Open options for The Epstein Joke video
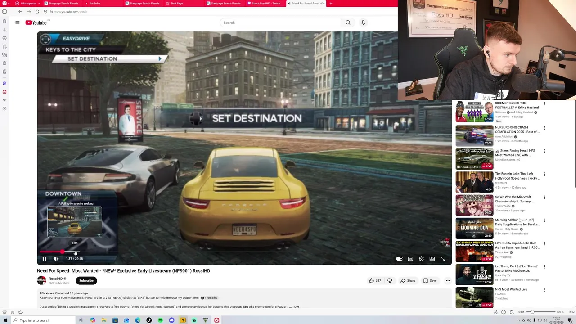The width and height of the screenshot is (576, 324). pos(544,174)
